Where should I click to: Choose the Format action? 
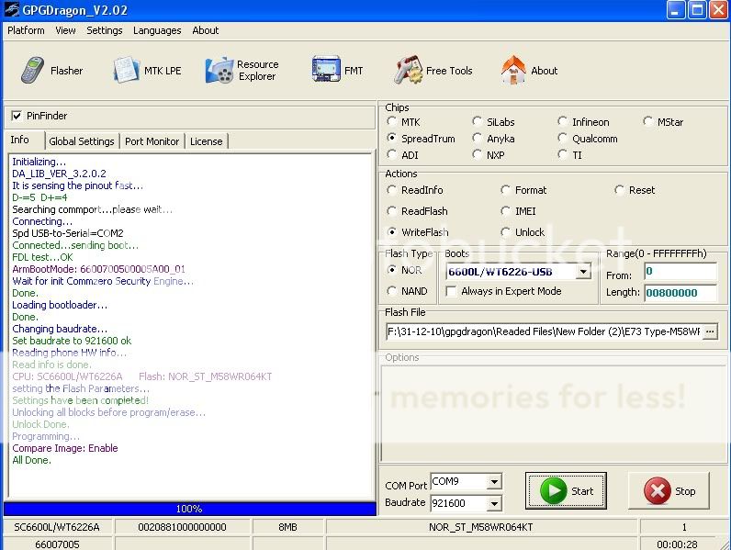505,190
